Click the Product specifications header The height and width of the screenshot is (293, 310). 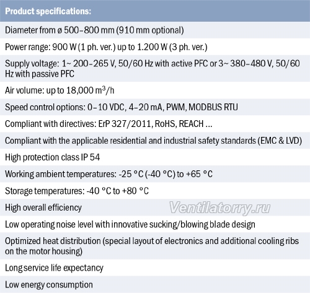pos(155,11)
